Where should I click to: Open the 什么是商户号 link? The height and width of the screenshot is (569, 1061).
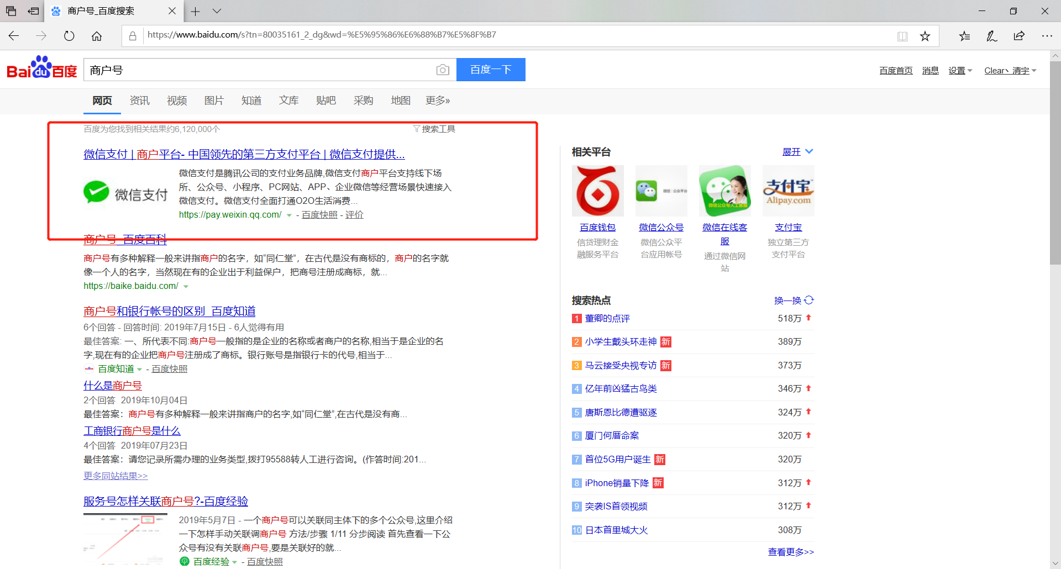click(x=113, y=386)
